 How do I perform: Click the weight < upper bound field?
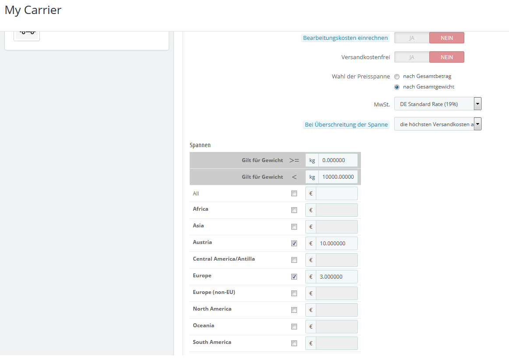coord(338,177)
